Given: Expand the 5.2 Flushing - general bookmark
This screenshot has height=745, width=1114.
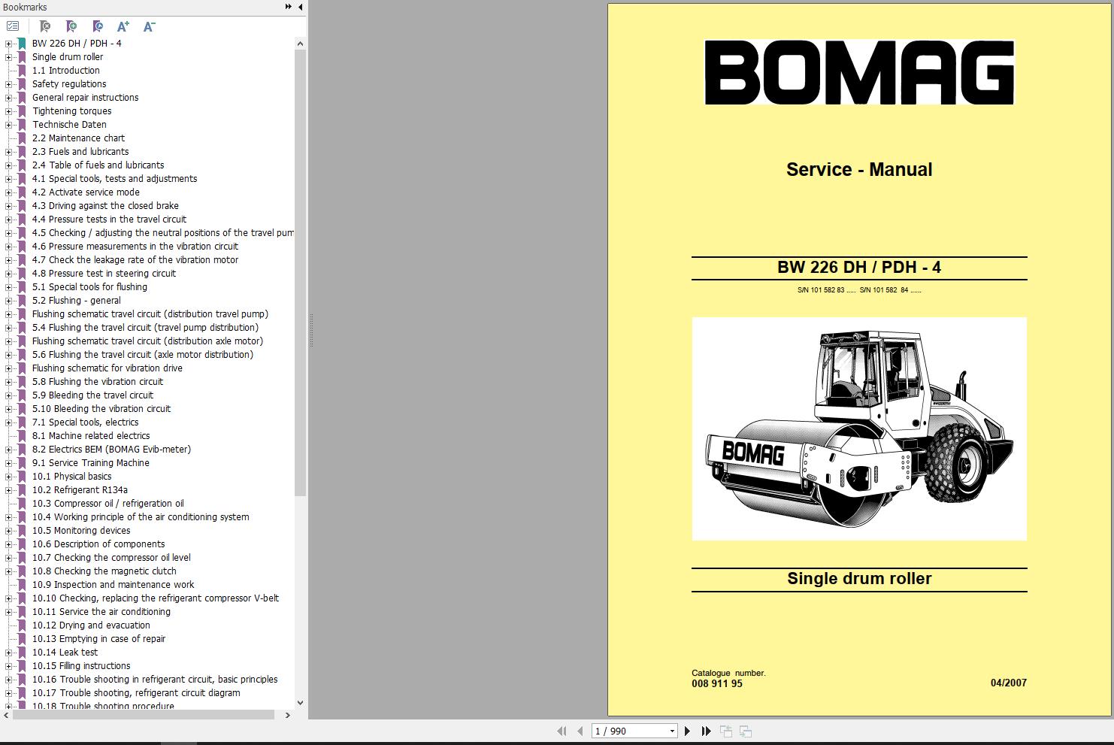Looking at the screenshot, I should tap(8, 300).
